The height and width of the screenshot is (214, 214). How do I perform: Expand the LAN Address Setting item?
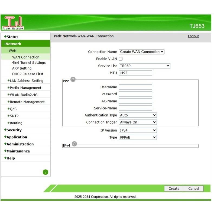tap(26, 81)
